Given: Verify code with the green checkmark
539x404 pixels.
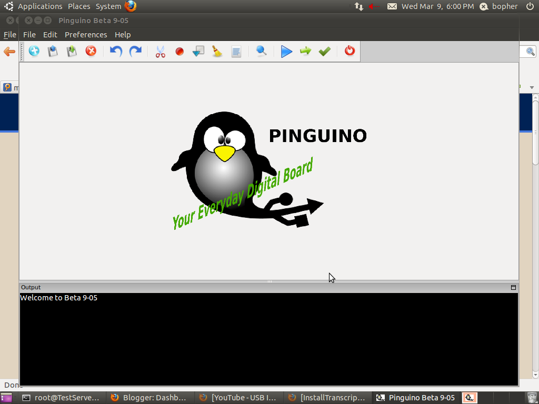Looking at the screenshot, I should tap(324, 51).
